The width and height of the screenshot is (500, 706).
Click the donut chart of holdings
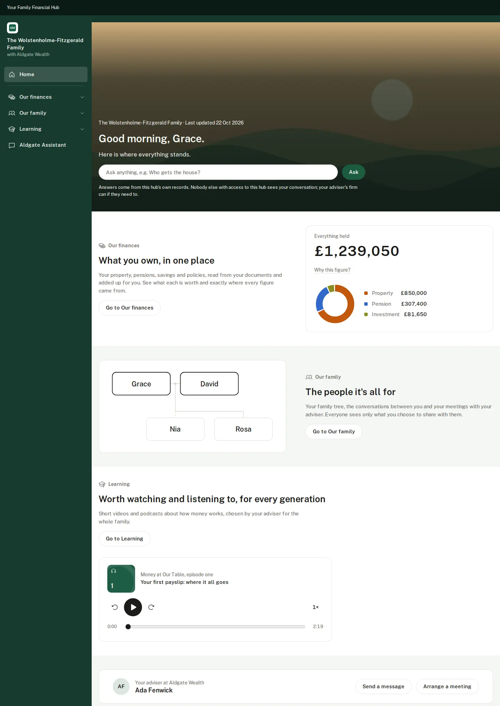[335, 304]
